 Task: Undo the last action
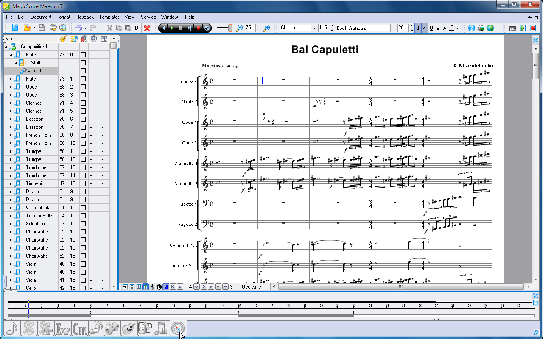(78, 28)
